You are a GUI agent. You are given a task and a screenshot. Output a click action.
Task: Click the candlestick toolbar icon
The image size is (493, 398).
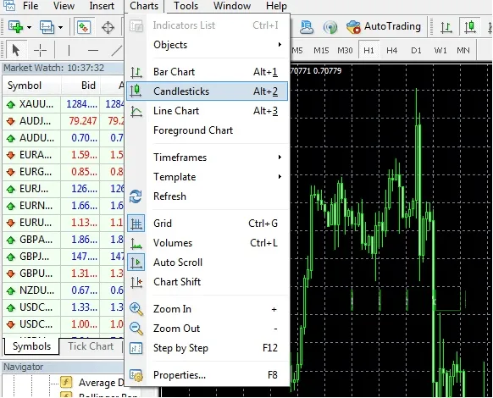tap(470, 27)
